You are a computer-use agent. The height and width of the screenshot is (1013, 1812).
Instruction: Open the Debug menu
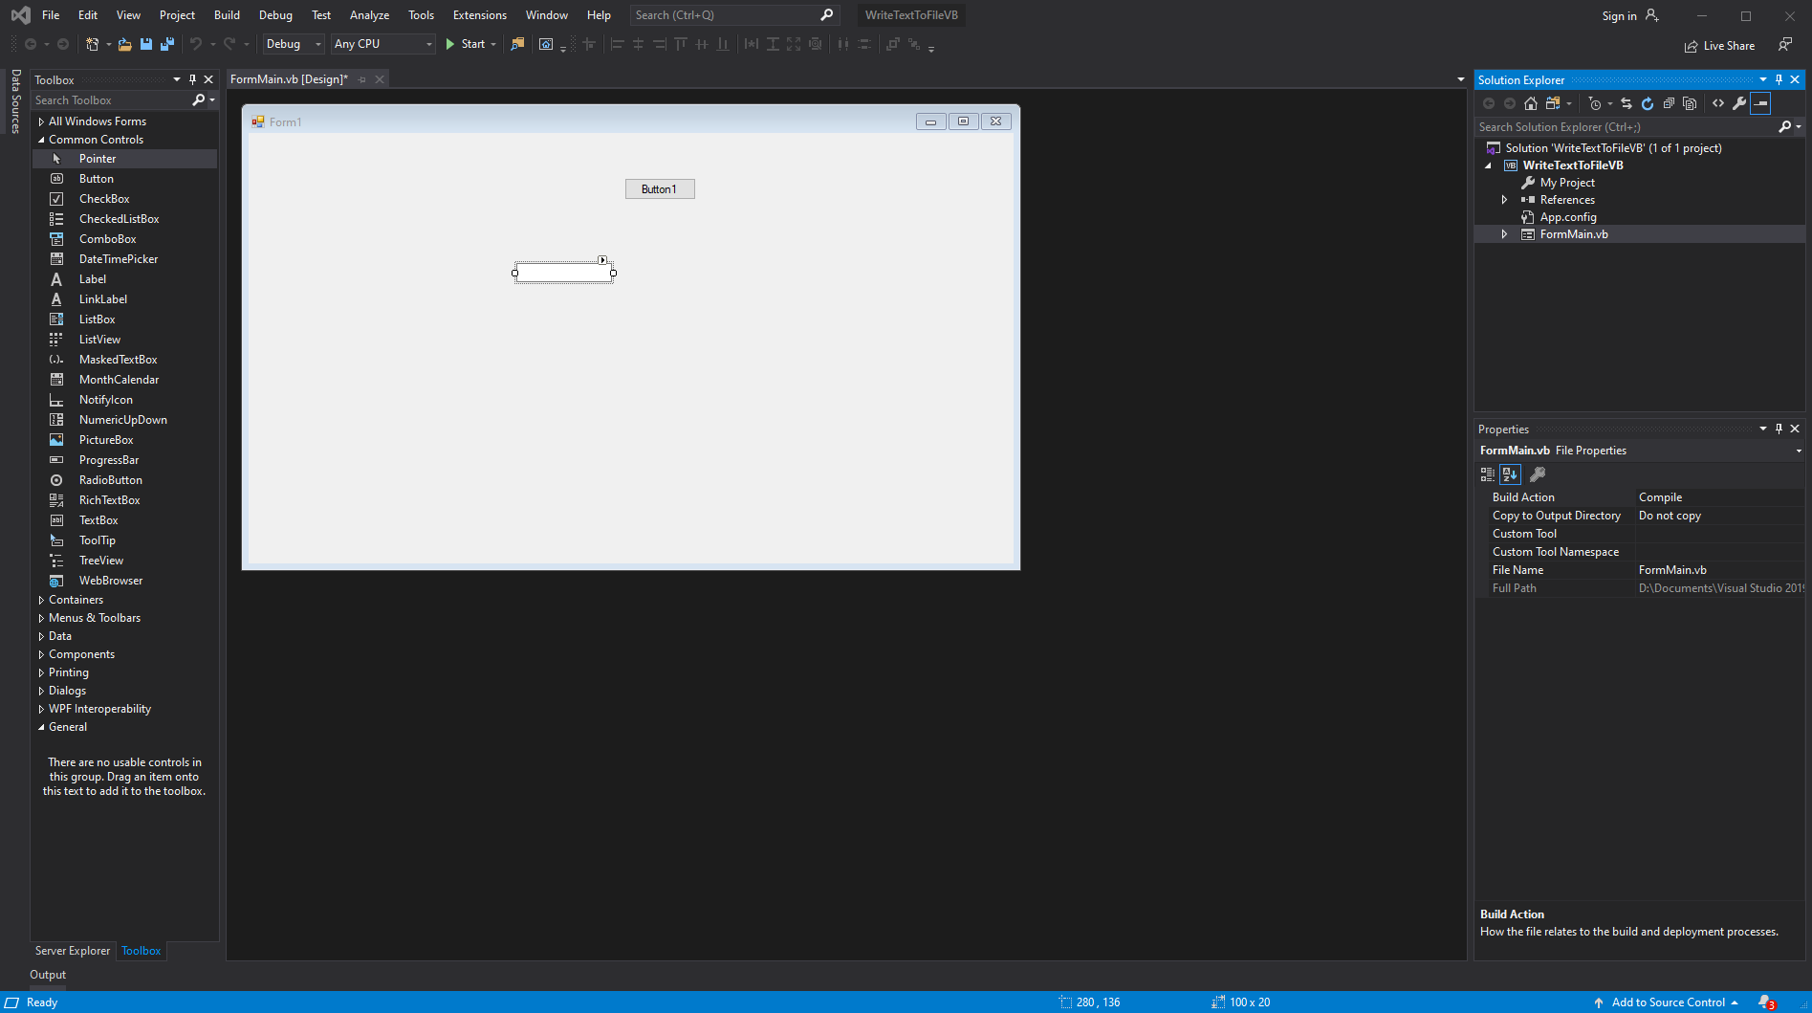pos(275,14)
